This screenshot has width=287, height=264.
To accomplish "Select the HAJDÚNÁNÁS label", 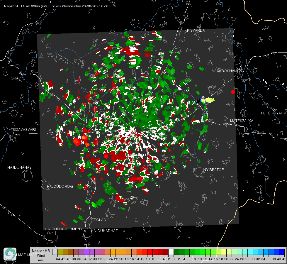I will 19,167.
